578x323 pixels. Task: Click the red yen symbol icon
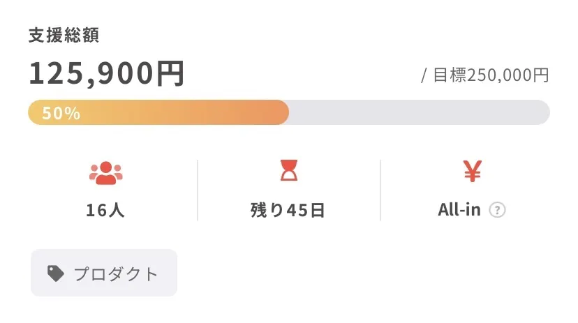pos(473,171)
